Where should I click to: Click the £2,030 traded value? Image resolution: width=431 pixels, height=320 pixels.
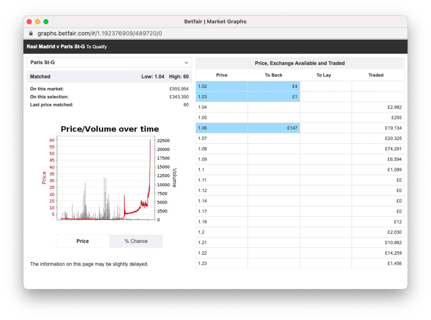[x=395, y=232]
